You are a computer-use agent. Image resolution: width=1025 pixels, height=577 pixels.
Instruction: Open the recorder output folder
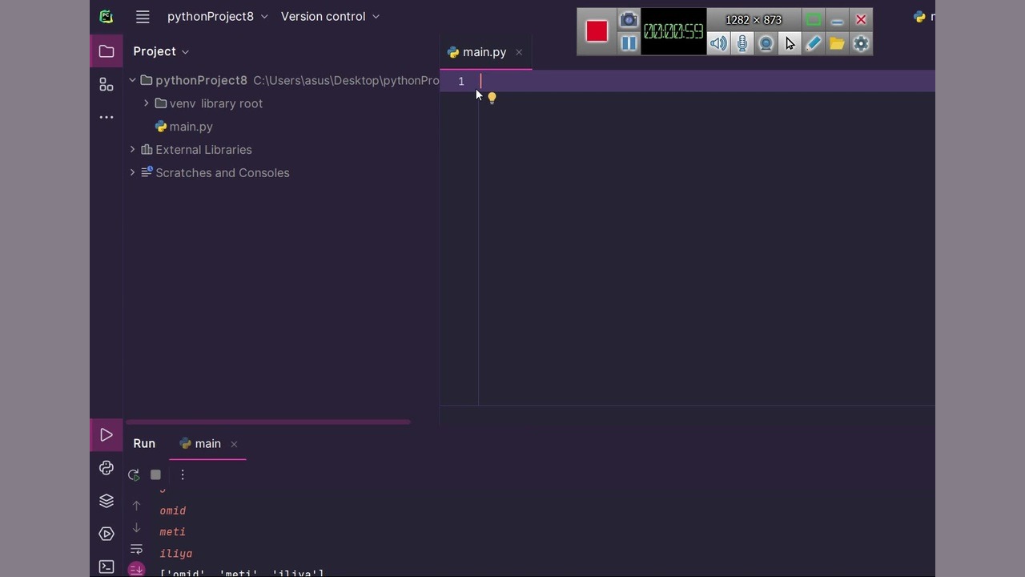(x=837, y=43)
